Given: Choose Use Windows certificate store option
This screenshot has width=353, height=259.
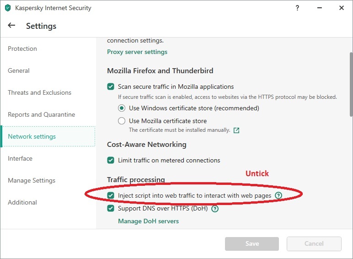Looking at the screenshot, I should [x=122, y=108].
